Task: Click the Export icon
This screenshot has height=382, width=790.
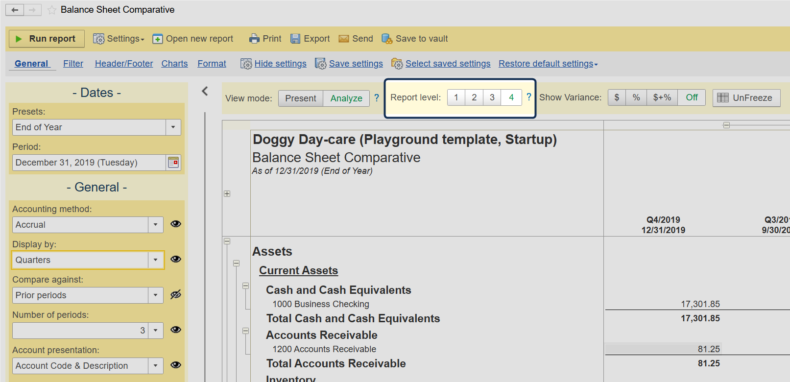Action: tap(295, 39)
